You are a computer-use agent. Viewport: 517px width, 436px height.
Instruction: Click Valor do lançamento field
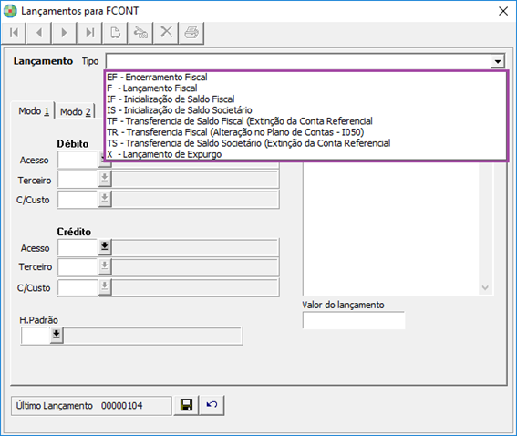click(x=354, y=320)
